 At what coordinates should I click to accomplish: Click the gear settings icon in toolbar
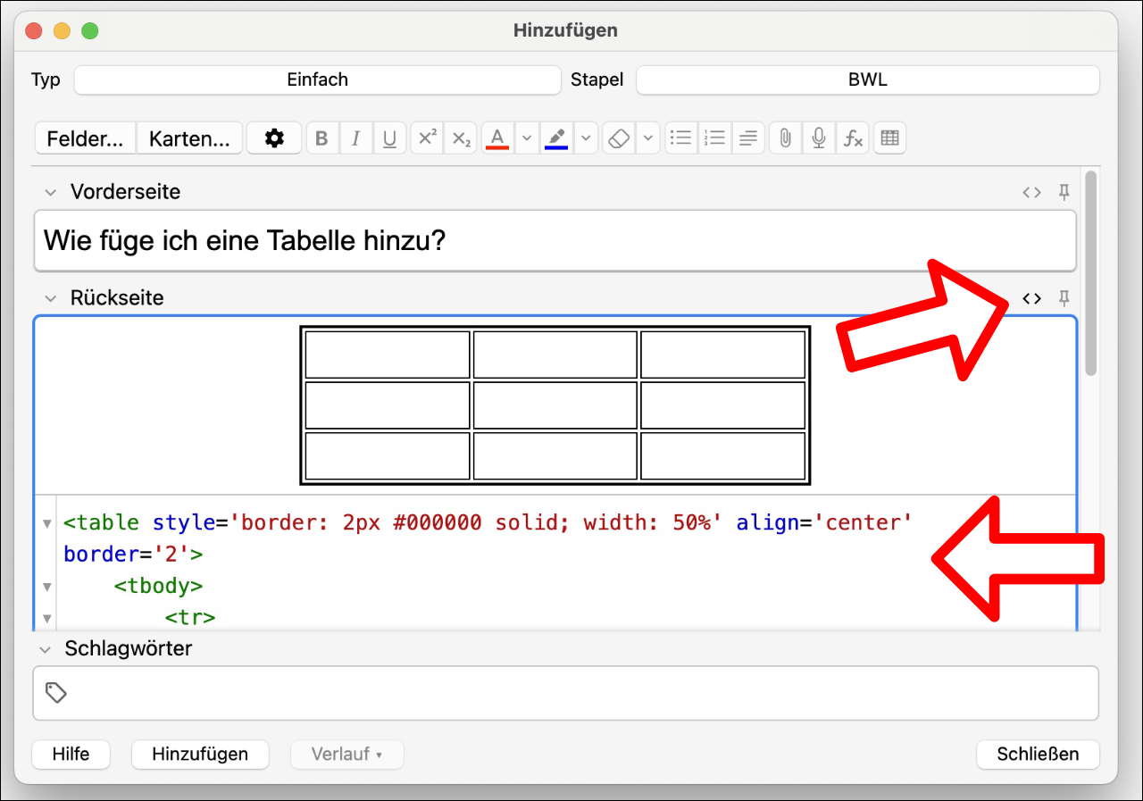[x=274, y=138]
